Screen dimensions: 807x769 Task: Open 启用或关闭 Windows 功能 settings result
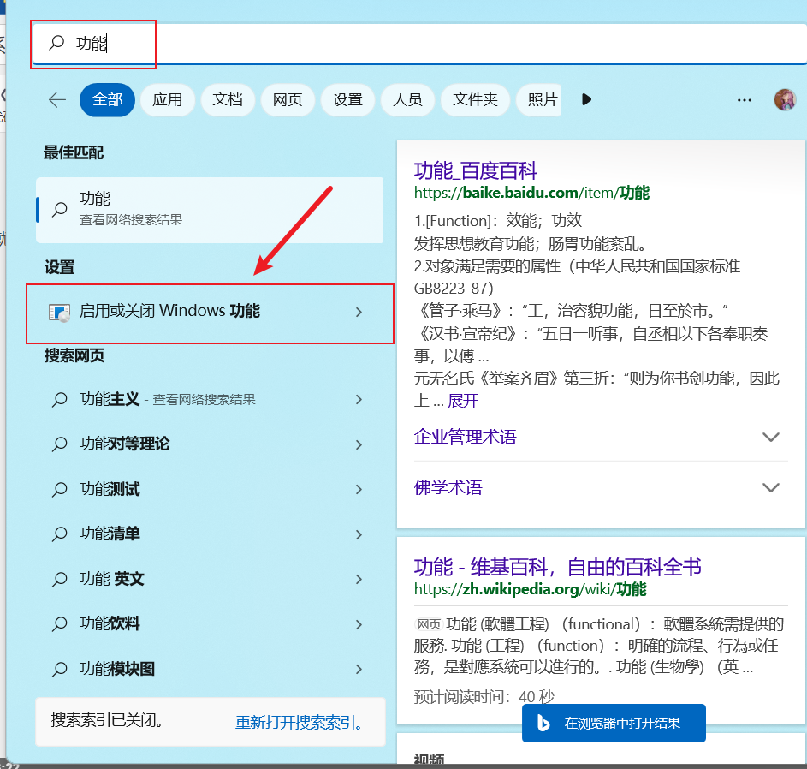[x=210, y=313]
